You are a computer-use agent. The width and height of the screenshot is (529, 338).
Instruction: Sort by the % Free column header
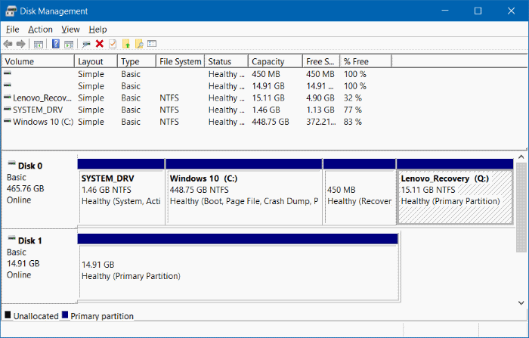366,61
